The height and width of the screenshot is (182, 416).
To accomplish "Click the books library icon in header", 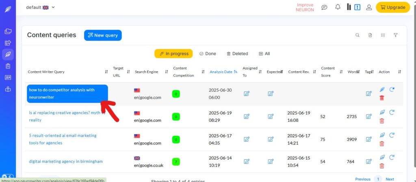I will 349,7.
